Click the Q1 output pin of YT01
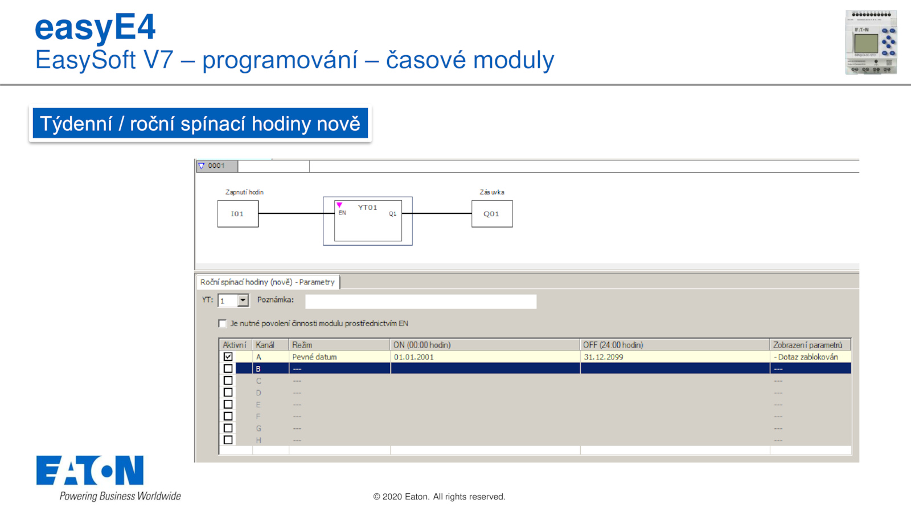Image resolution: width=911 pixels, height=512 pixels. coord(393,214)
